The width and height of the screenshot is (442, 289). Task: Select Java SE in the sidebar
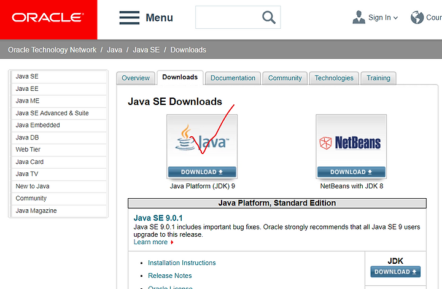point(58,77)
